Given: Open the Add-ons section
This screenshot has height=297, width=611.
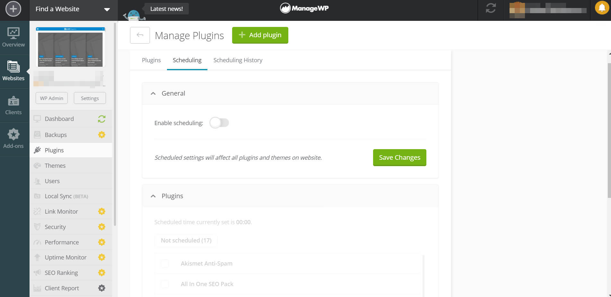Looking at the screenshot, I should pos(13,139).
